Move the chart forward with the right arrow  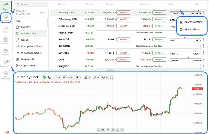click(117, 130)
